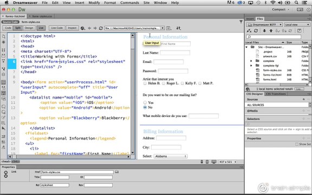Select the mobile size icon in status bar

(x=201, y=162)
